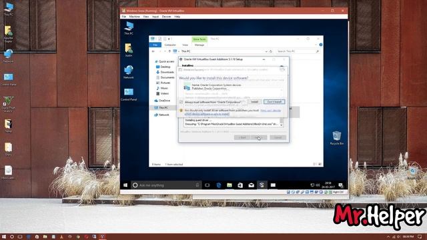
Task: Open Mail from guest taskbar
Action: pyautogui.click(x=251, y=185)
